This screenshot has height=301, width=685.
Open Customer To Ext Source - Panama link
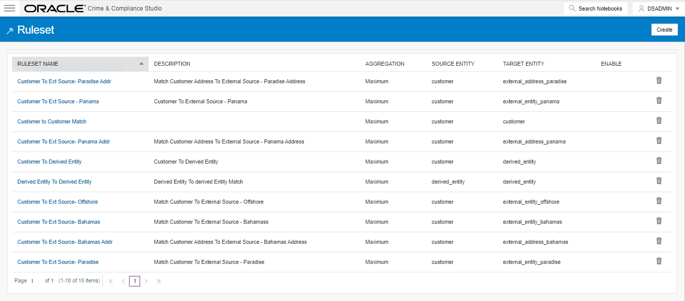[58, 101]
